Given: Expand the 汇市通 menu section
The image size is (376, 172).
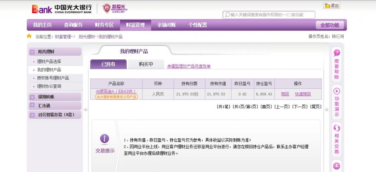Looking at the screenshot, I should pos(32,106).
